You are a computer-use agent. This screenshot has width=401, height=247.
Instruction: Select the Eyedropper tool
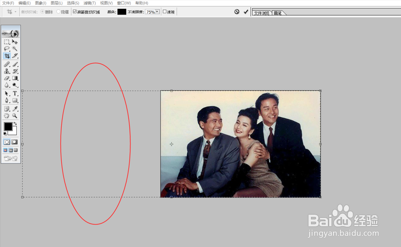(15, 109)
